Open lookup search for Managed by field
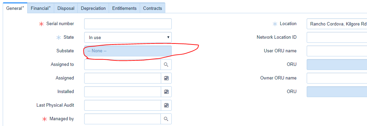 tap(166, 119)
